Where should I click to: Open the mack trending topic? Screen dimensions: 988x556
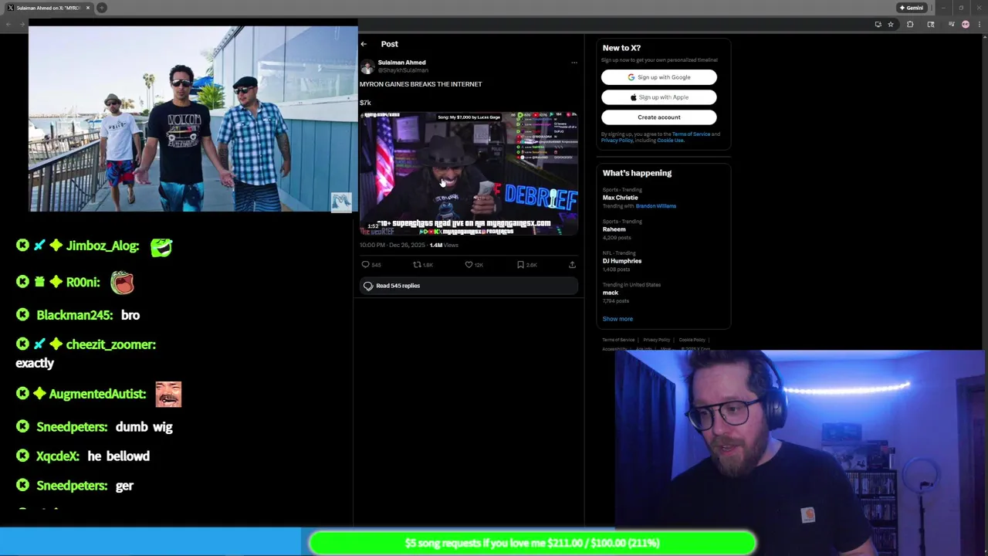click(x=611, y=293)
